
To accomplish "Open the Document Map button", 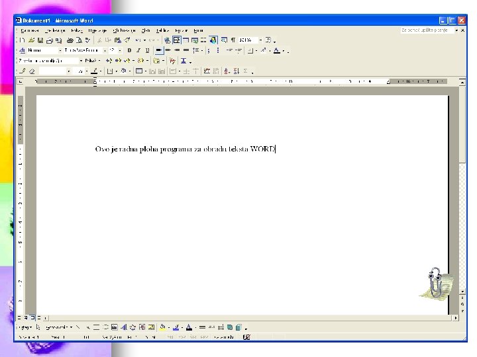I will click(224, 40).
